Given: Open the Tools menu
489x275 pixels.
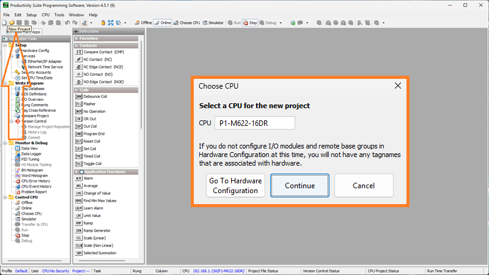Looking at the screenshot, I should coord(59,14).
